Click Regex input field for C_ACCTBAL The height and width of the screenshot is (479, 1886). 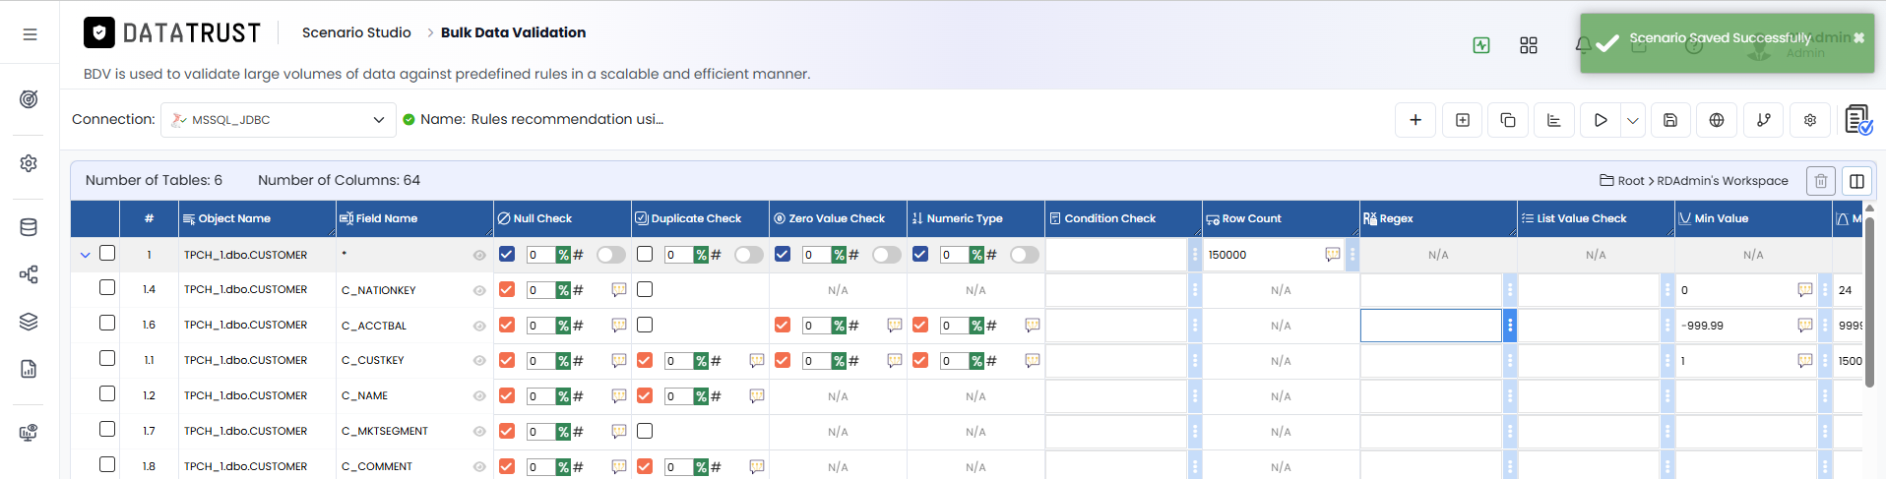pyautogui.click(x=1431, y=326)
